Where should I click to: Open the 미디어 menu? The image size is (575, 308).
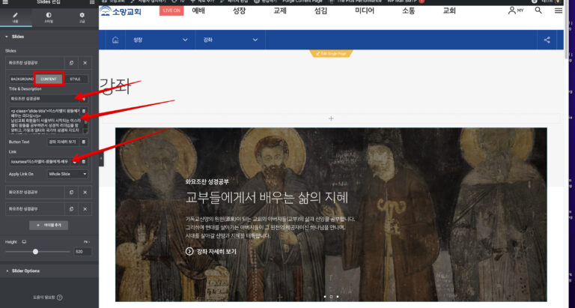click(x=365, y=10)
